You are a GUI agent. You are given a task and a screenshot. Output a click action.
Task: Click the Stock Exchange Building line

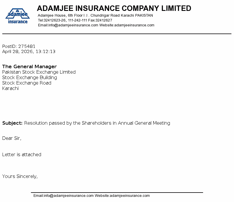point(30,78)
